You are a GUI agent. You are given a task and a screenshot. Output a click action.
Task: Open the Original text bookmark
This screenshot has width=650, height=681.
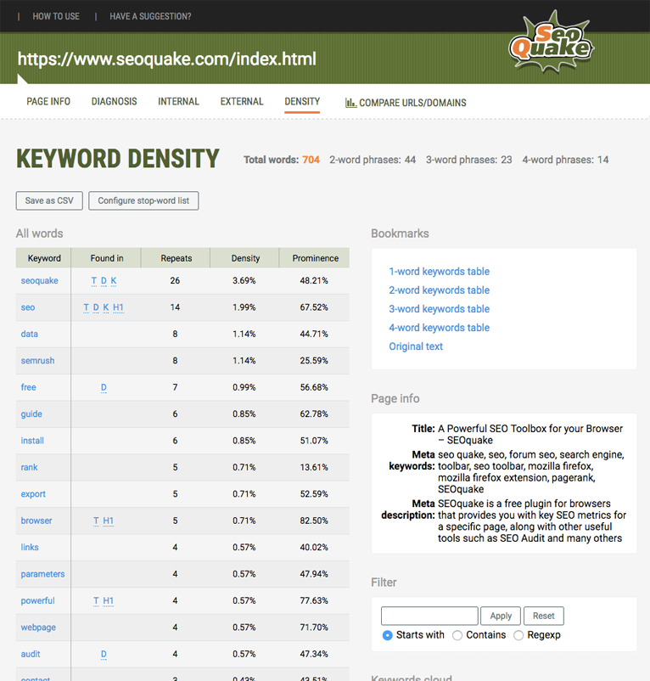point(416,346)
